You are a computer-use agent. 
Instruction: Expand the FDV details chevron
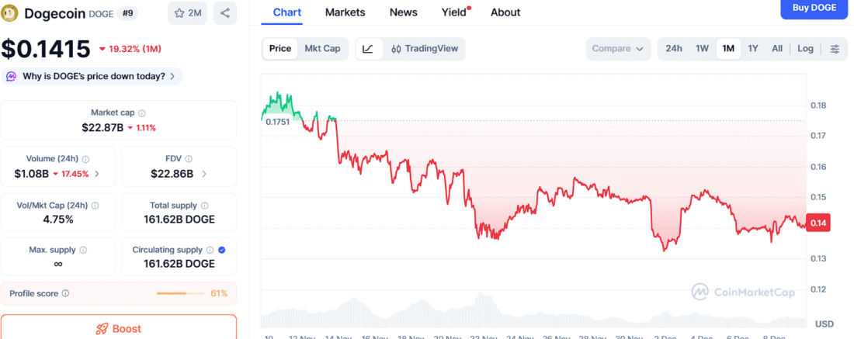(x=204, y=174)
